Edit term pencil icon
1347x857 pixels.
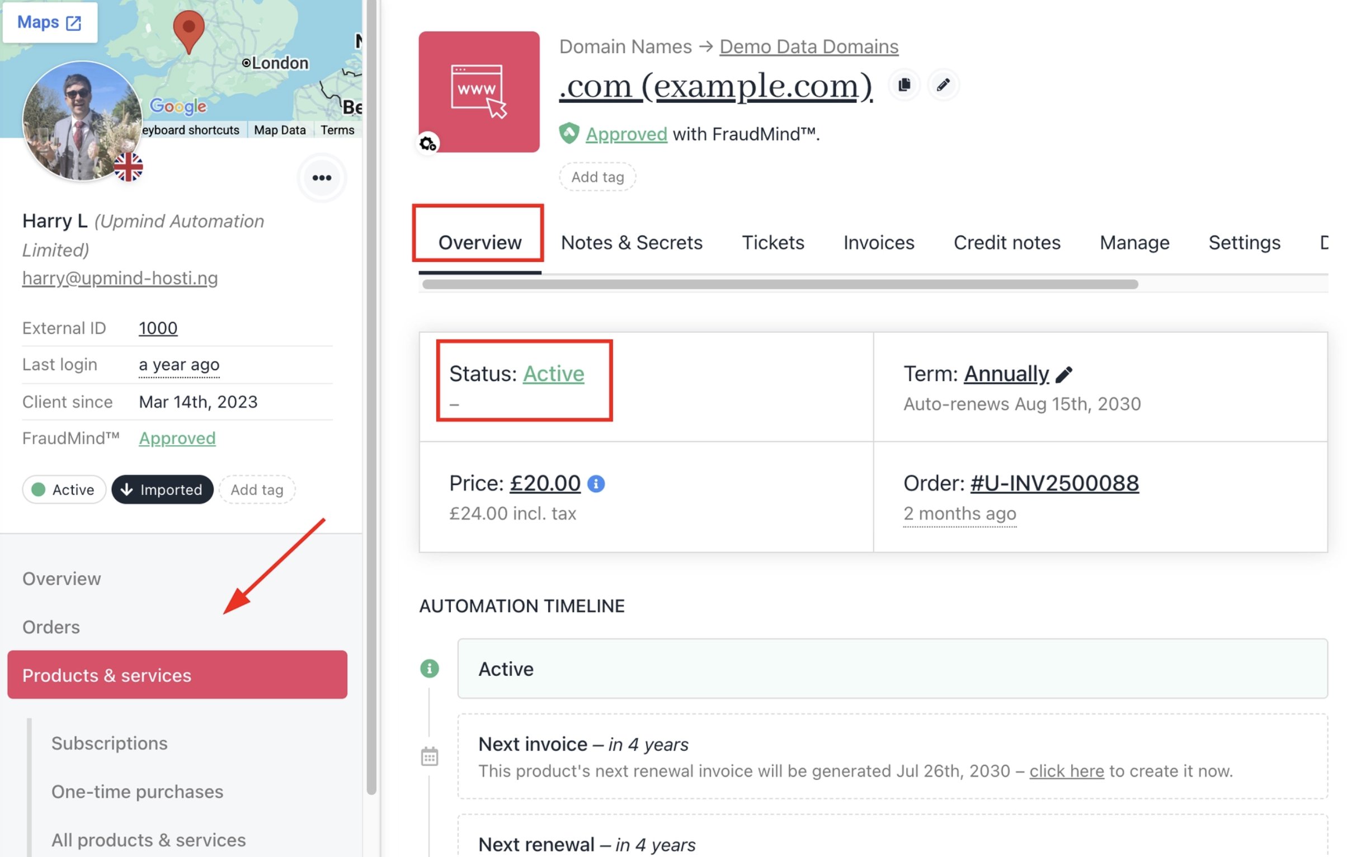1063,374
